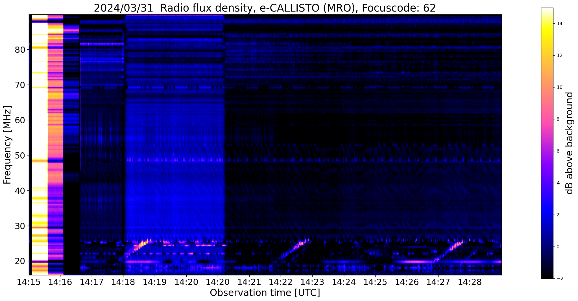Viewport: 578px width, 301px height.
Task: Click the 14:18 time tick label
Action: click(x=123, y=282)
